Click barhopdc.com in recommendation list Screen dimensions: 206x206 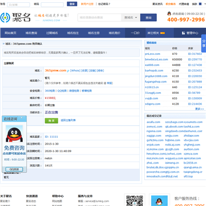pos(154,70)
